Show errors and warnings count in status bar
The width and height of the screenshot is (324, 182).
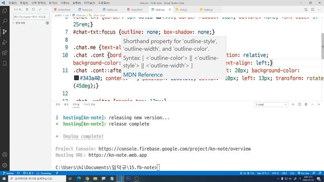pos(28,173)
